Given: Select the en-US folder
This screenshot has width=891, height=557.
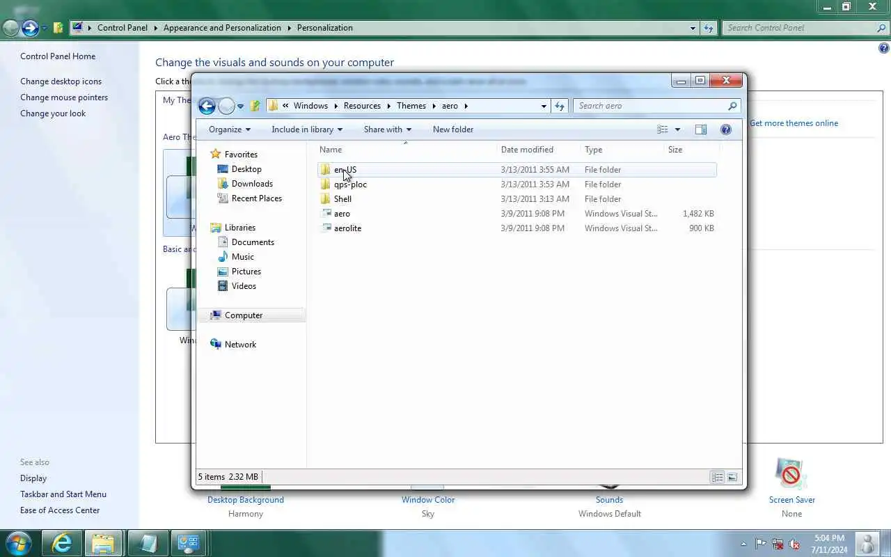Looking at the screenshot, I should point(518,170).
